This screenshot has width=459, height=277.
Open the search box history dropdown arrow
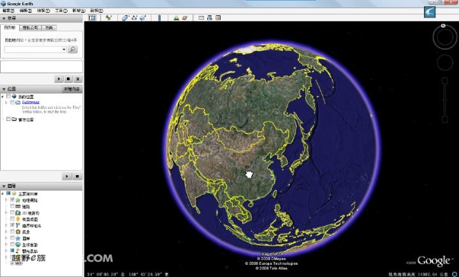(x=64, y=50)
